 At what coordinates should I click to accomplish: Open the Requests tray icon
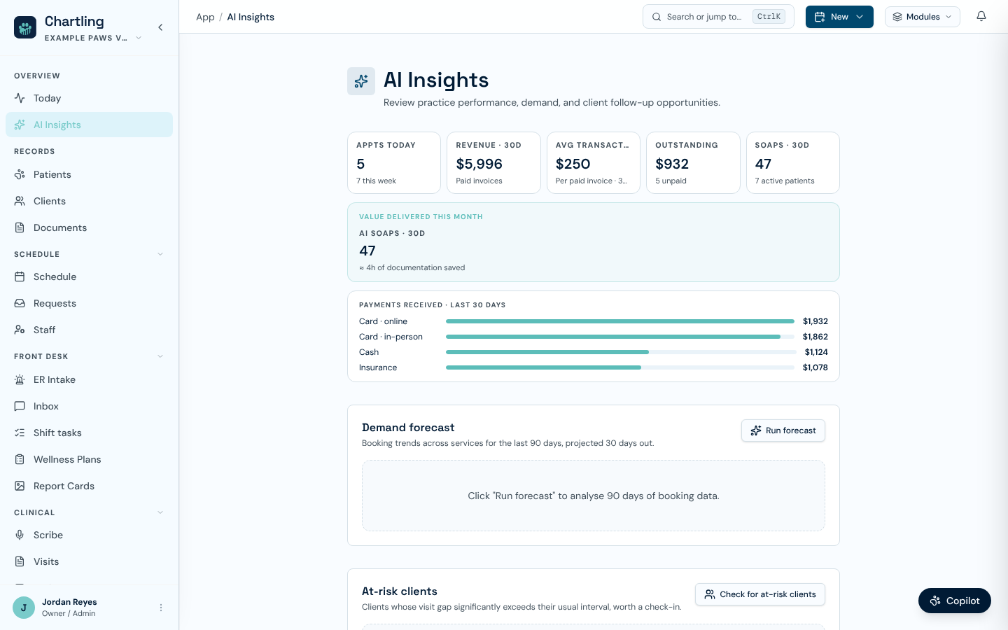point(20,303)
